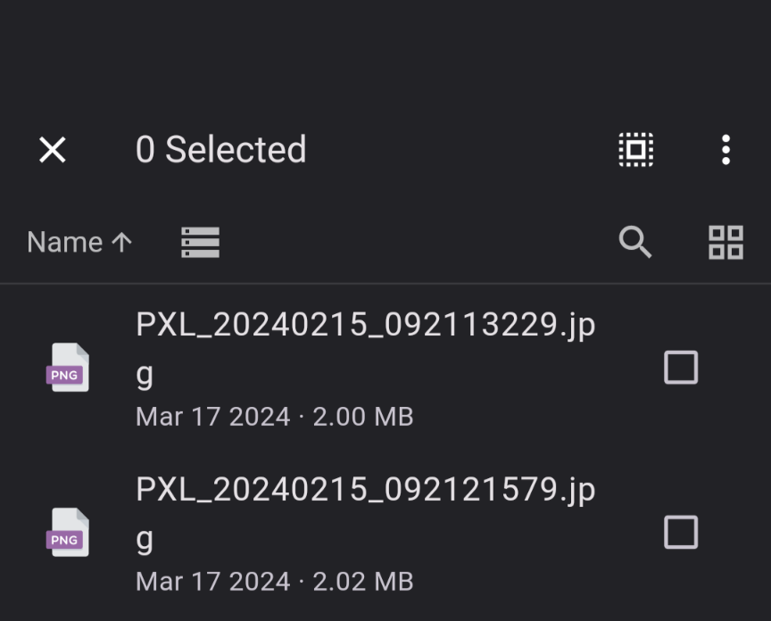Tap the 0 Selected title
This screenshot has height=621, width=771.
pyautogui.click(x=220, y=150)
